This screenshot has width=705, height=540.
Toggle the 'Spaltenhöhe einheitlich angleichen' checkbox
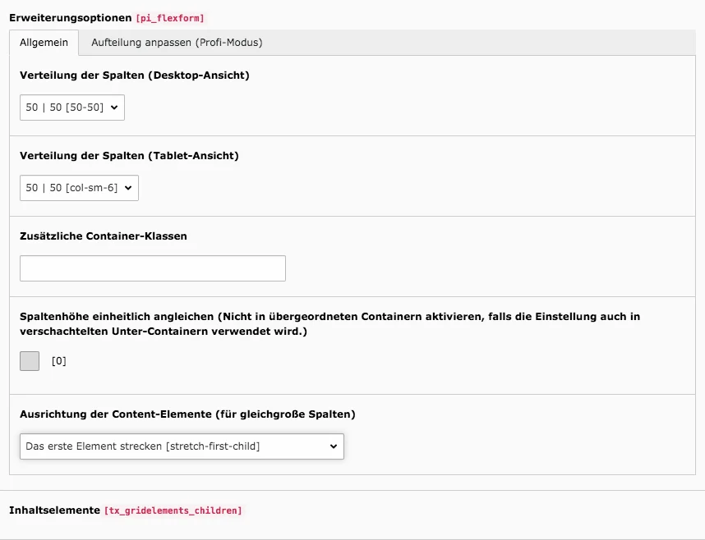click(29, 360)
